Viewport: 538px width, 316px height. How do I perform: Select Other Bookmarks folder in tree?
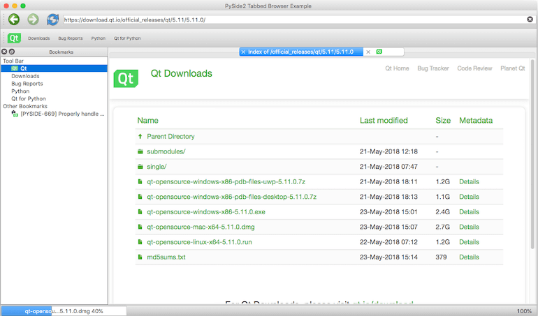tap(25, 106)
